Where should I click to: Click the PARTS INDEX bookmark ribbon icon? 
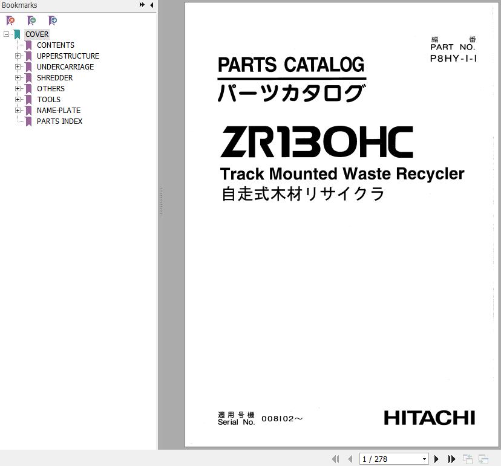28,121
